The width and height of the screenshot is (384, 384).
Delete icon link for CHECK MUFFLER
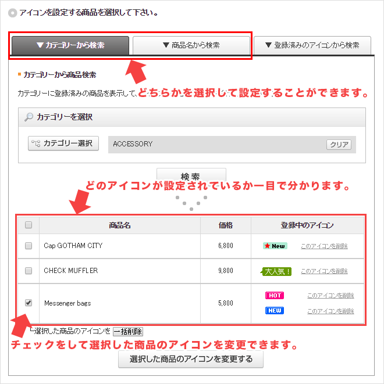(324, 271)
